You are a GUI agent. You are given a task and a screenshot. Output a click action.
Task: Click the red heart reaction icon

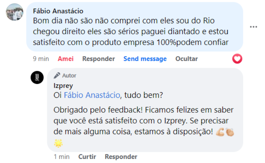coord(237,59)
